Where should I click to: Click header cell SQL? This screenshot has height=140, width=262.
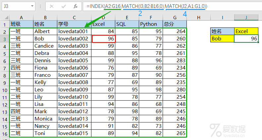[x=127, y=24]
